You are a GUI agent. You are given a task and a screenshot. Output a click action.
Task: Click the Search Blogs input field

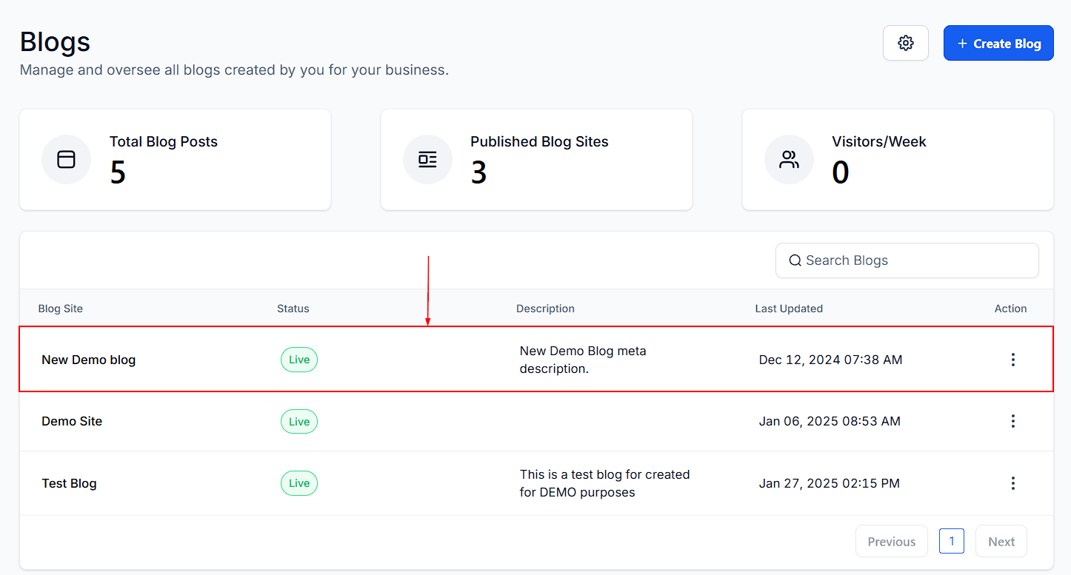pyautogui.click(x=907, y=260)
